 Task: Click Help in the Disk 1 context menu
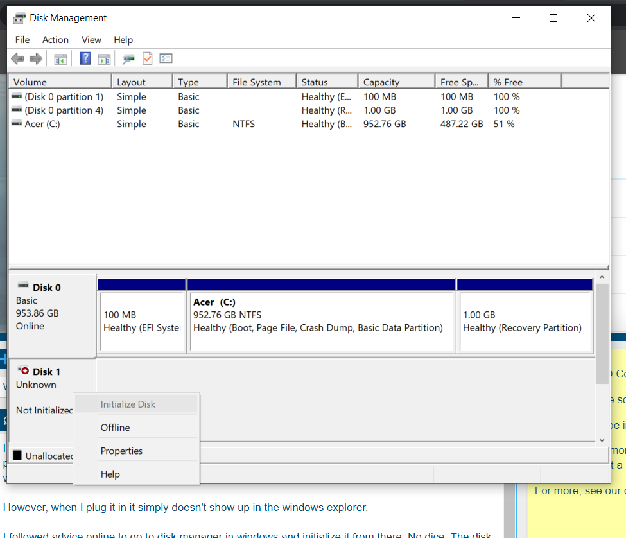[110, 474]
